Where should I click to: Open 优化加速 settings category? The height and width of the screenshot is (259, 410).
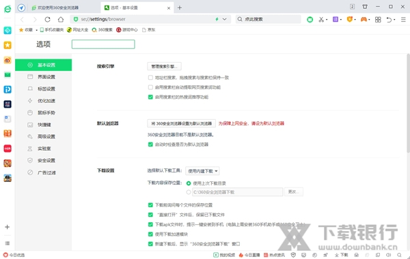[44, 101]
